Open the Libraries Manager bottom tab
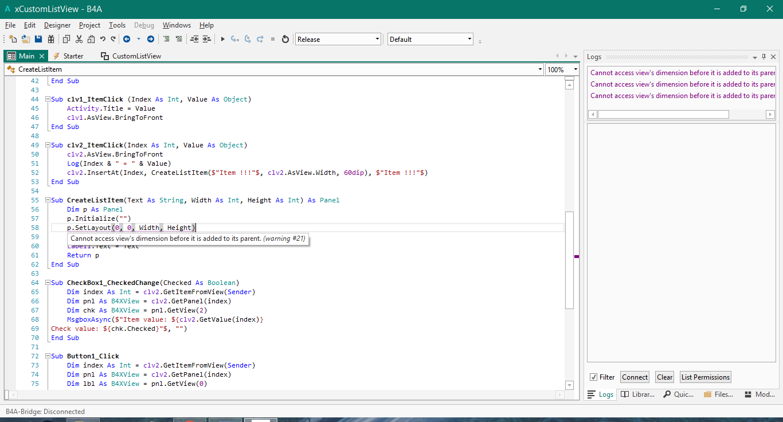The image size is (783, 422). (x=637, y=394)
